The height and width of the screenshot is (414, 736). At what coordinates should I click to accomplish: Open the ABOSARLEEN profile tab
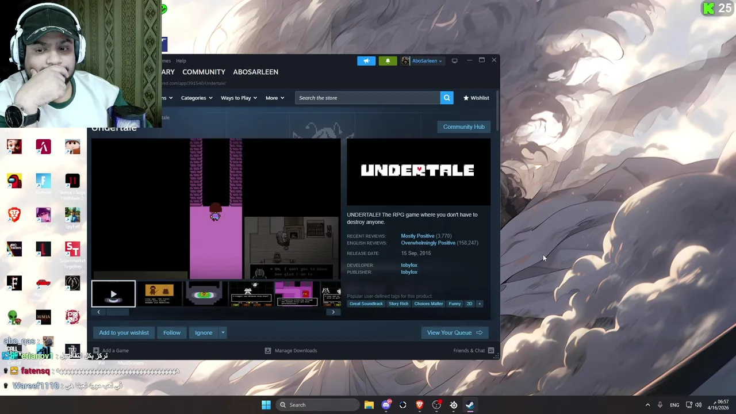pyautogui.click(x=255, y=72)
